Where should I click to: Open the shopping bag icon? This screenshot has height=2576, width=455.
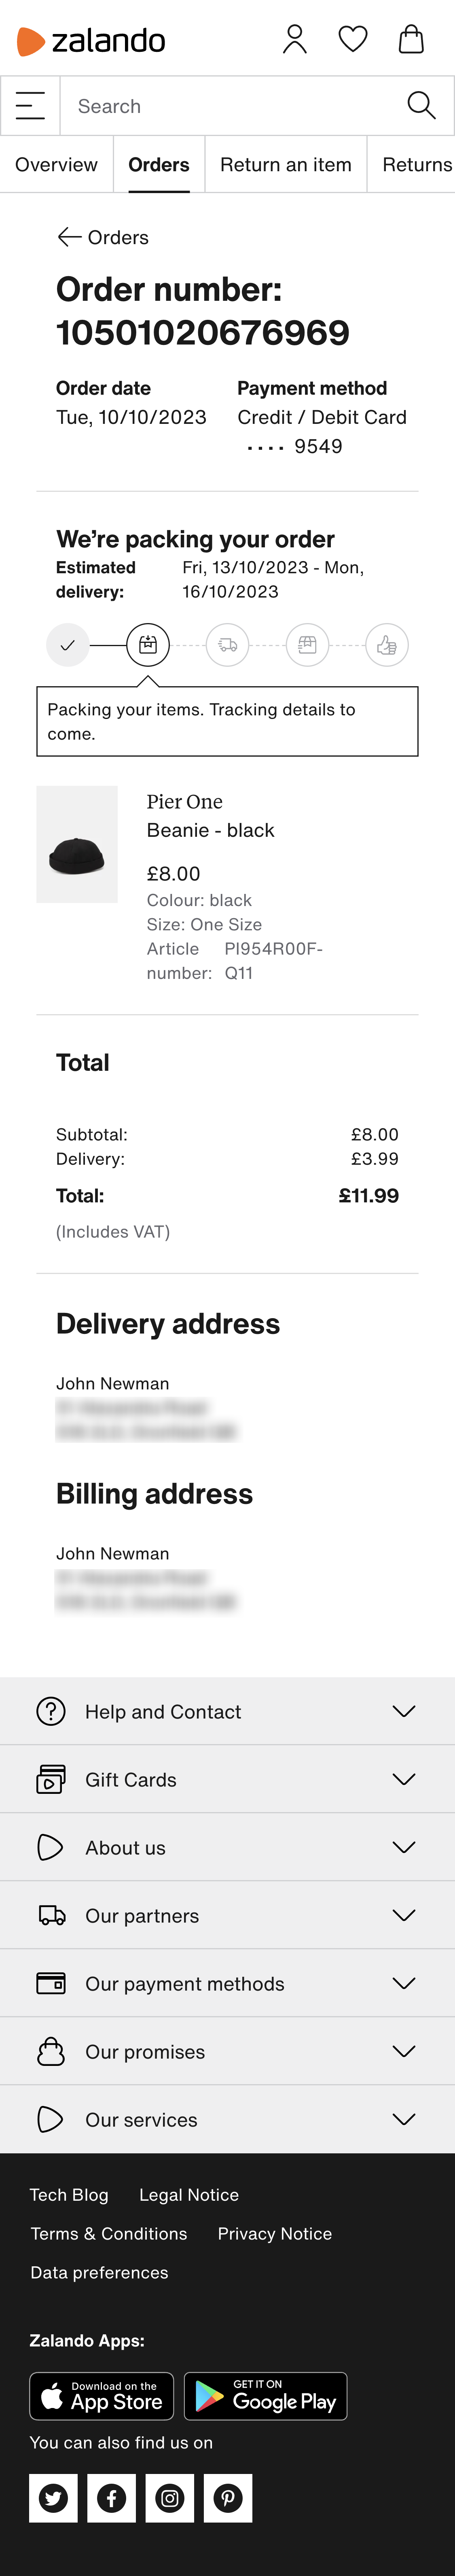(411, 40)
